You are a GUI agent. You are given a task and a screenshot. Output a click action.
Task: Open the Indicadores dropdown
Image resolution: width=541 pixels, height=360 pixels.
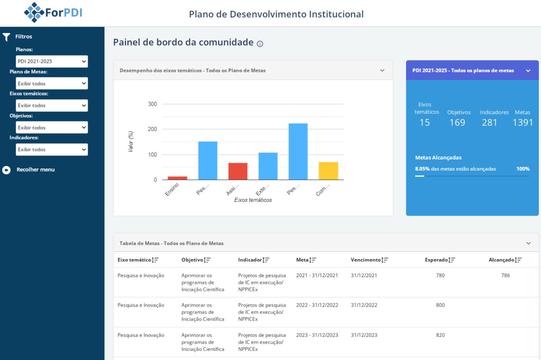[x=52, y=149]
